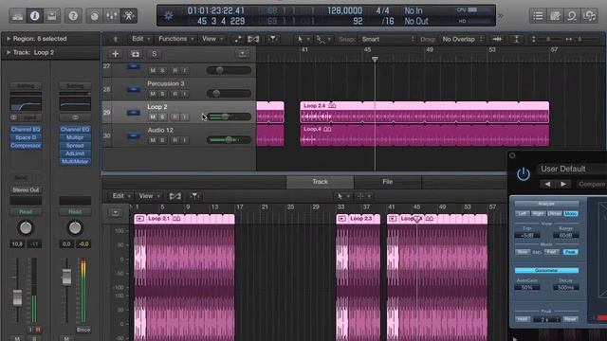Toggle the automation curve icon in tracks toolbar

(x=237, y=39)
